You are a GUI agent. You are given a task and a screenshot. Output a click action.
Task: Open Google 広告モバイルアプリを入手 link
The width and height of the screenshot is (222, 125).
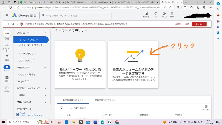click(29, 114)
